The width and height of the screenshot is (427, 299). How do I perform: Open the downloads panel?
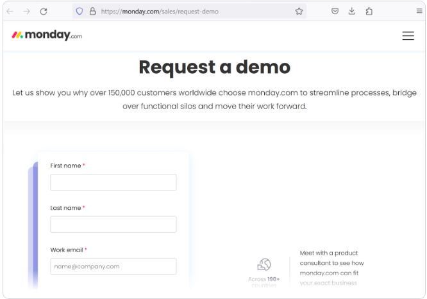(x=351, y=11)
